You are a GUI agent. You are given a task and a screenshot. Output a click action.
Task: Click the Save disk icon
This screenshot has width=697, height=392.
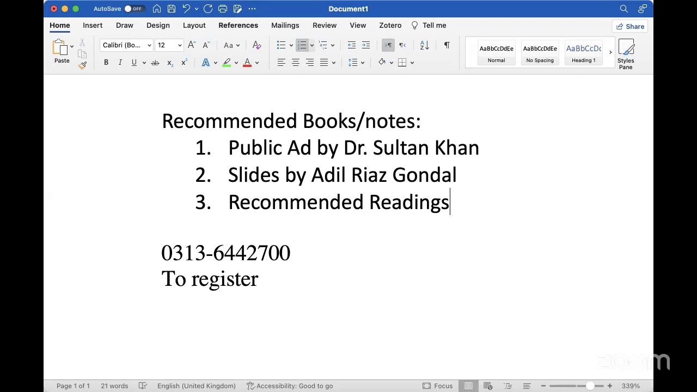[172, 9]
